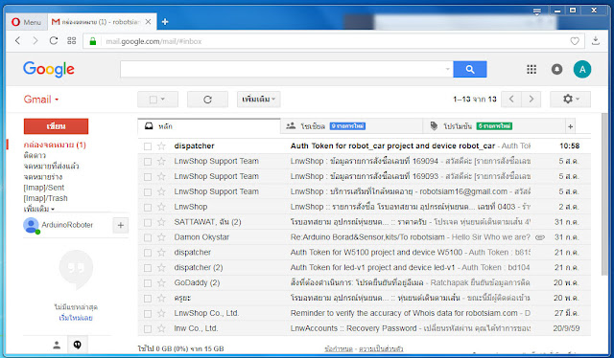
Task: Click the green padlock security icon
Action: pos(93,41)
